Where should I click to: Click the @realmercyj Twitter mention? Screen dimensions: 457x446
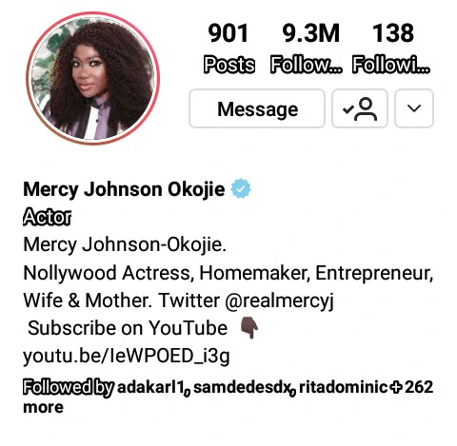click(279, 301)
